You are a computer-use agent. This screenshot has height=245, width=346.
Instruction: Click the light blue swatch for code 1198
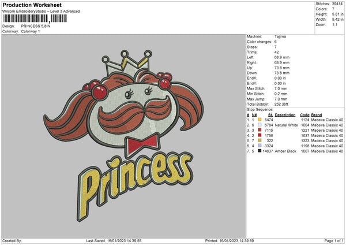[x=259, y=146]
